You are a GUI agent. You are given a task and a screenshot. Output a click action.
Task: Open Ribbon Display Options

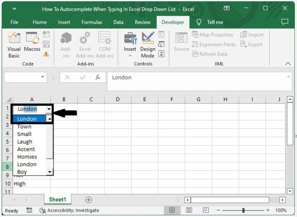coord(227,8)
